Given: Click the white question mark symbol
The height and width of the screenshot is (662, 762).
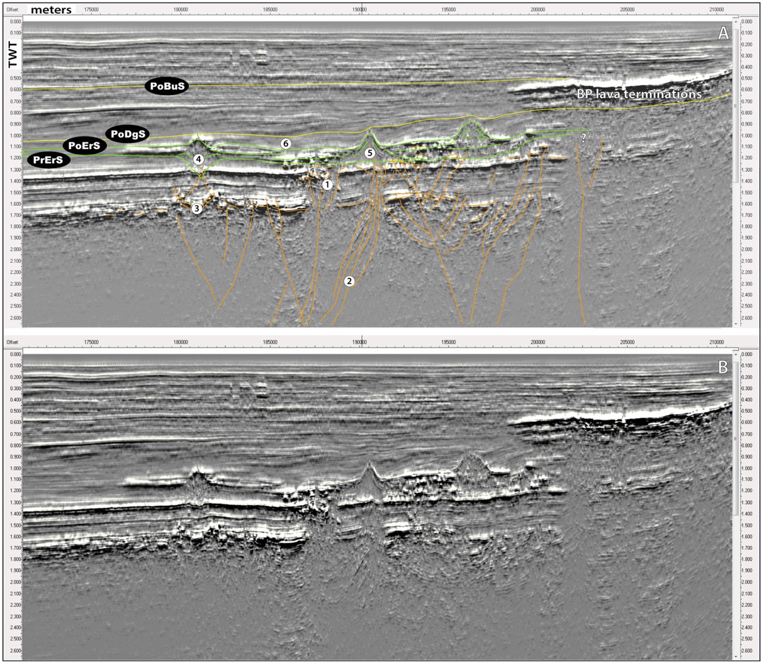Looking at the screenshot, I should (x=583, y=139).
